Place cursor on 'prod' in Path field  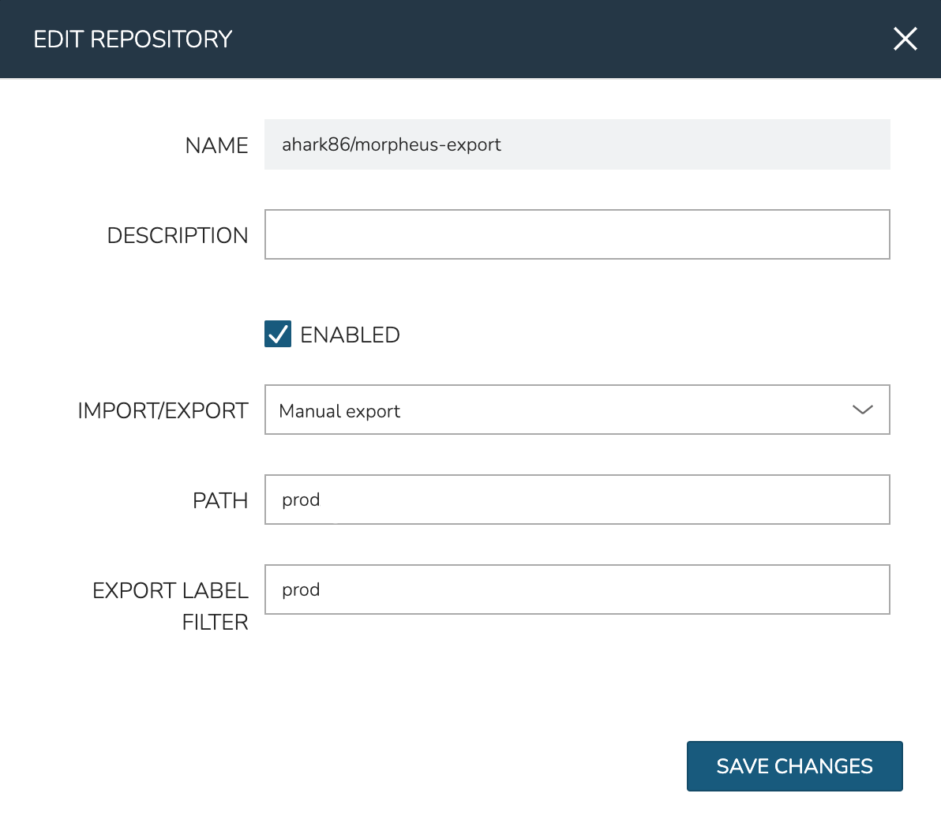[301, 500]
